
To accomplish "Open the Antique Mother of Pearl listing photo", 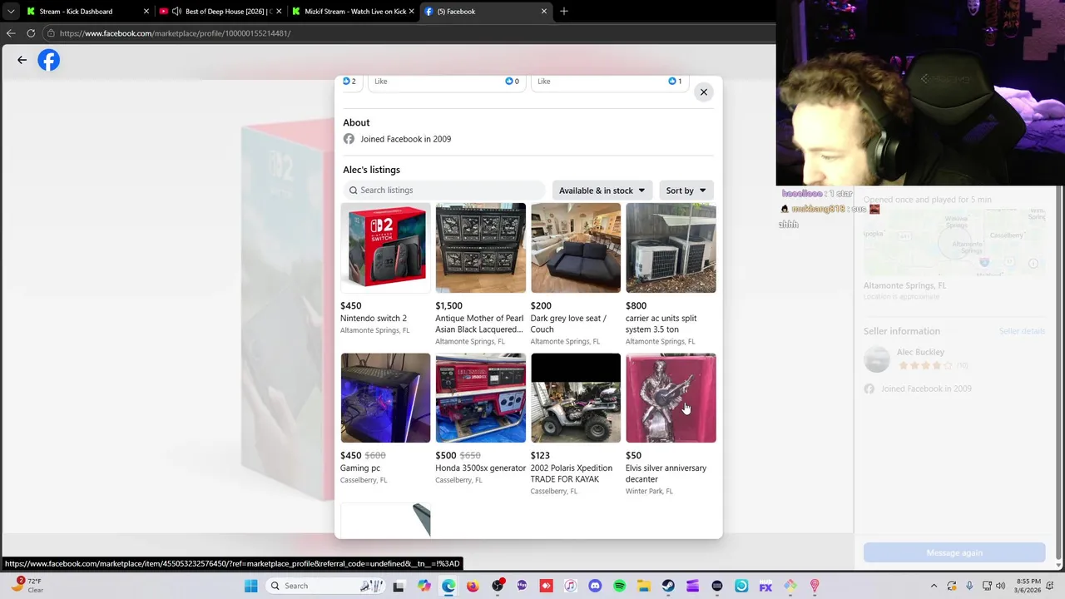I will tap(480, 248).
